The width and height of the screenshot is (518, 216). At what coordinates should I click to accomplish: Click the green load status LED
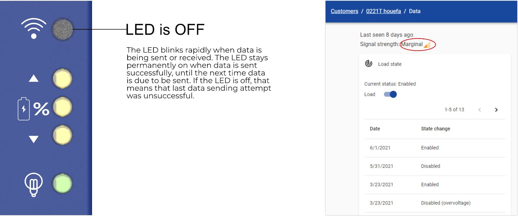[62, 183]
